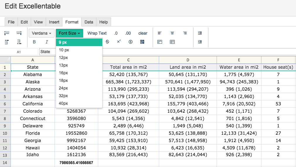Toggle bold formatting

(x=34, y=42)
